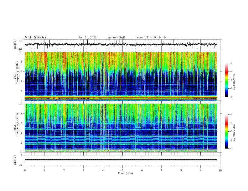Click the 'start UT = 9 : 0 : 0' text
Image resolution: width=248 pixels, height=191 pixels.
151,37
